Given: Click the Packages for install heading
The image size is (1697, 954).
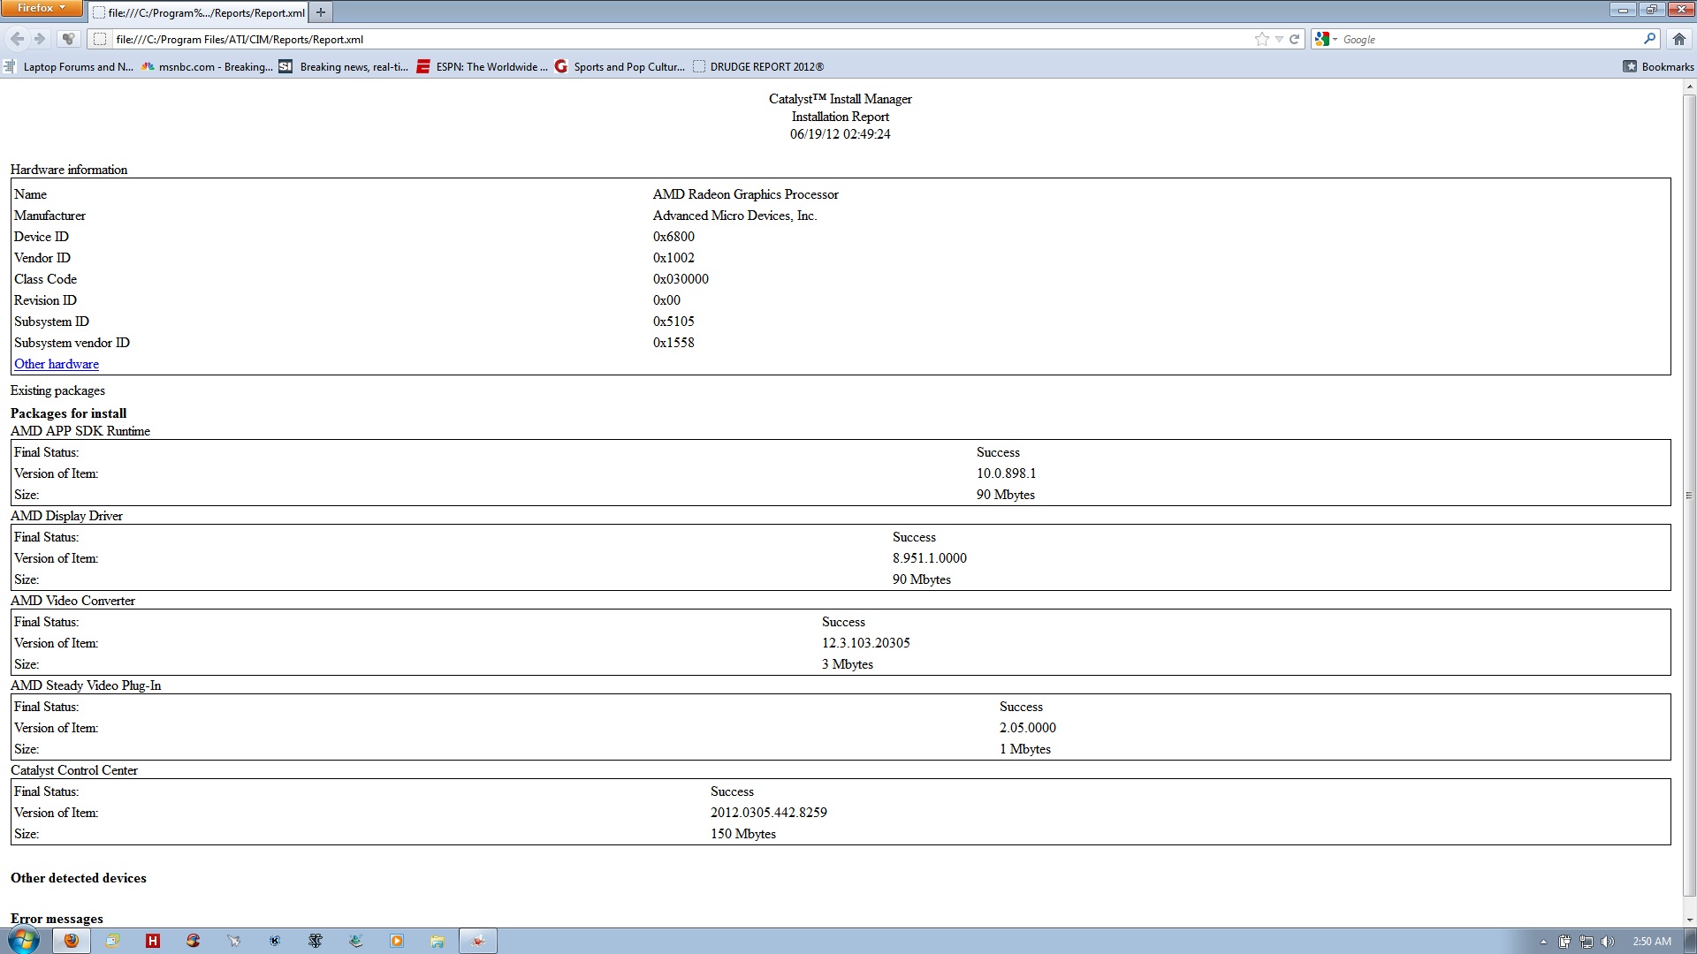Looking at the screenshot, I should tap(68, 413).
